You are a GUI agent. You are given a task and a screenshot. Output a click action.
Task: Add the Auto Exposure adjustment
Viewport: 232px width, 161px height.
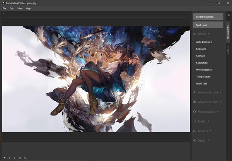[204, 42]
